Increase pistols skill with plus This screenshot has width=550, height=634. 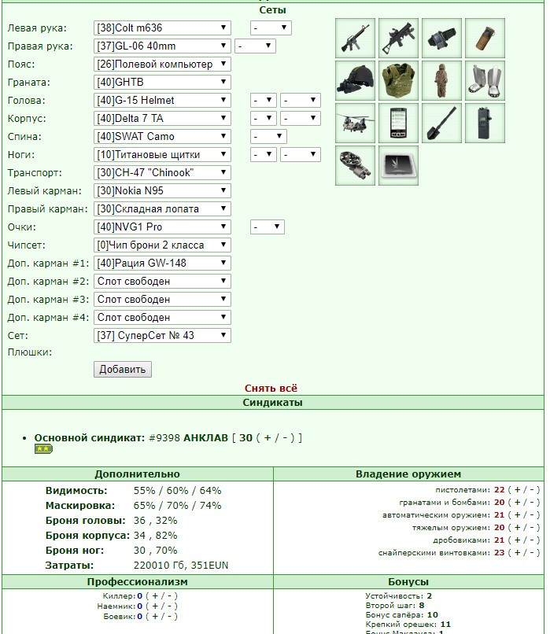(x=517, y=489)
